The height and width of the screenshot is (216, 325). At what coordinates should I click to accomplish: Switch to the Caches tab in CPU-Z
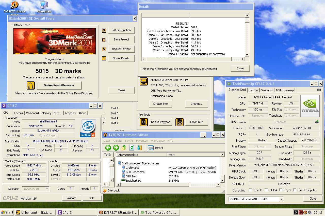tap(19, 113)
